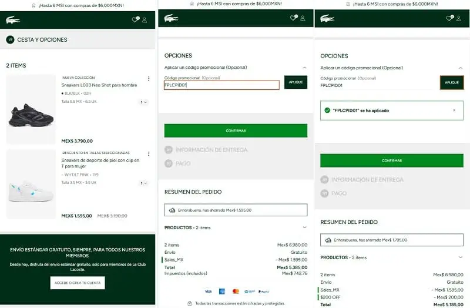Screen dimensions: 470x308
Task: Click Pago step badge in middle screen
Action: [169, 163]
